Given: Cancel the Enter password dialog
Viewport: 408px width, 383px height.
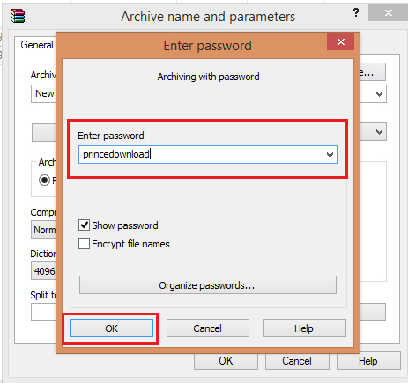Looking at the screenshot, I should pos(208,328).
